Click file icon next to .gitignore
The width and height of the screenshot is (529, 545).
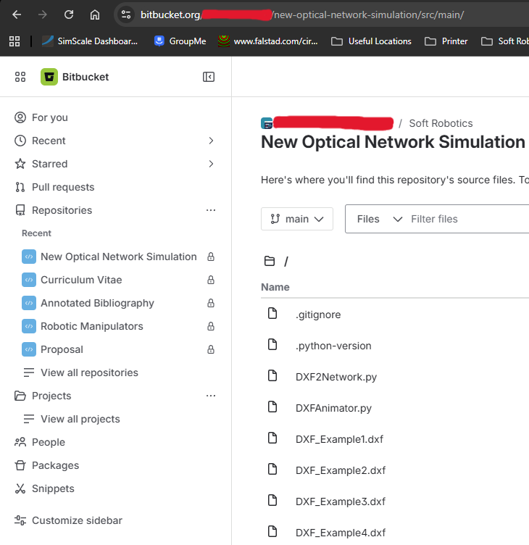click(x=272, y=313)
